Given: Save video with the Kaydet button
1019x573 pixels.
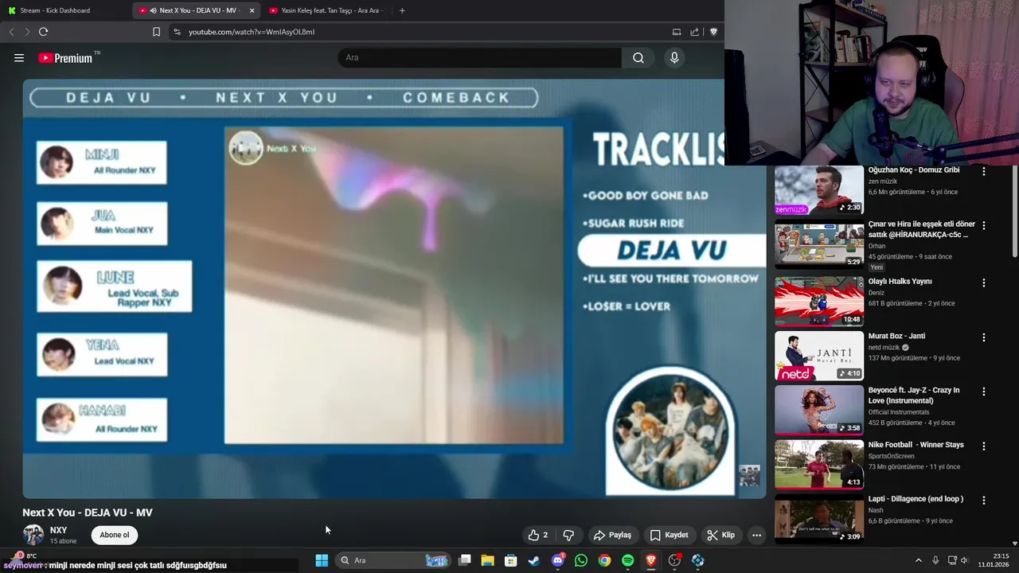Looking at the screenshot, I should [669, 535].
